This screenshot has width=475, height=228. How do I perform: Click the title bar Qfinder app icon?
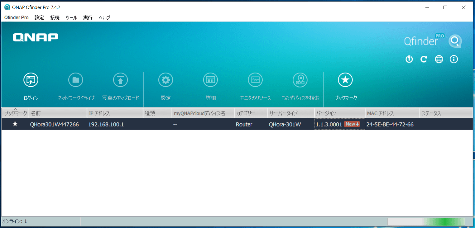(x=7, y=7)
